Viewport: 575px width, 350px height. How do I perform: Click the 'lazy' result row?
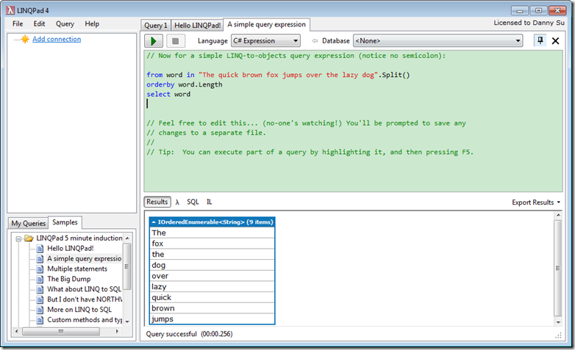pos(213,287)
